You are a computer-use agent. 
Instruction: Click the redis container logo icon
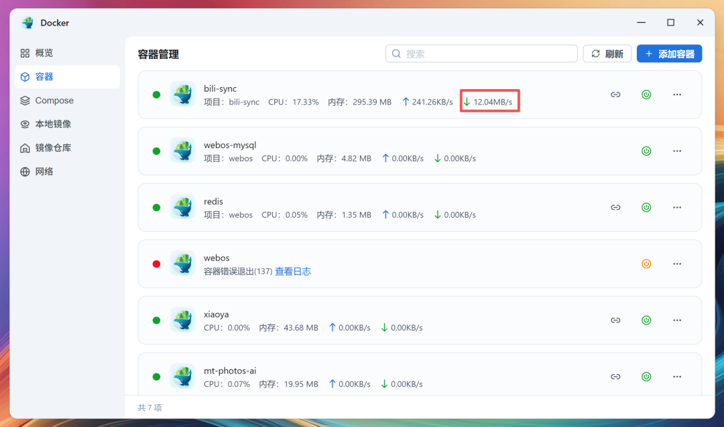[183, 207]
